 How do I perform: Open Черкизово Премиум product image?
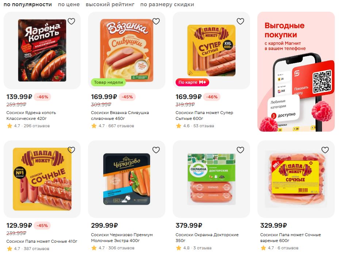(x=127, y=179)
